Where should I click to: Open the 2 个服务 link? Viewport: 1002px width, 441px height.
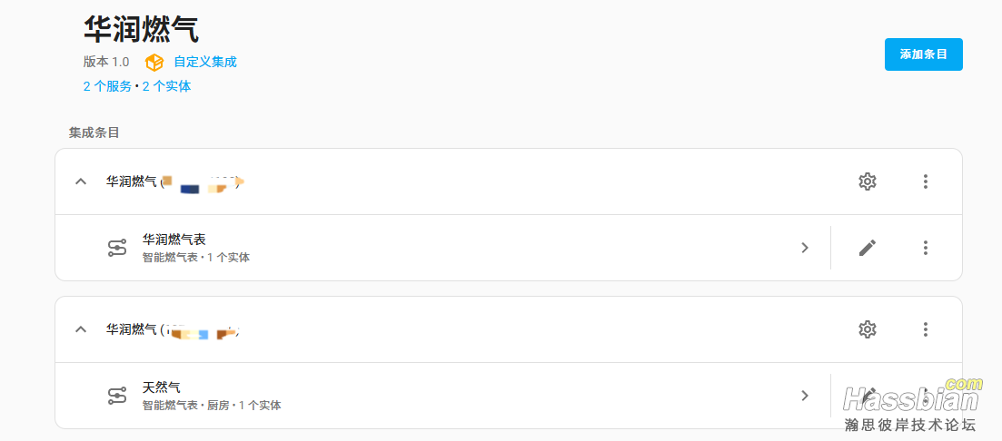pos(107,87)
